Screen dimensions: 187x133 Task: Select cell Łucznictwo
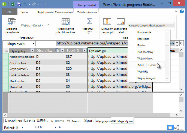(x=22, y=63)
